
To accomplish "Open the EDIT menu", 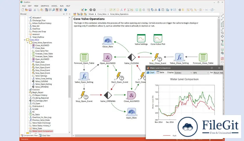I will point(30,6).
